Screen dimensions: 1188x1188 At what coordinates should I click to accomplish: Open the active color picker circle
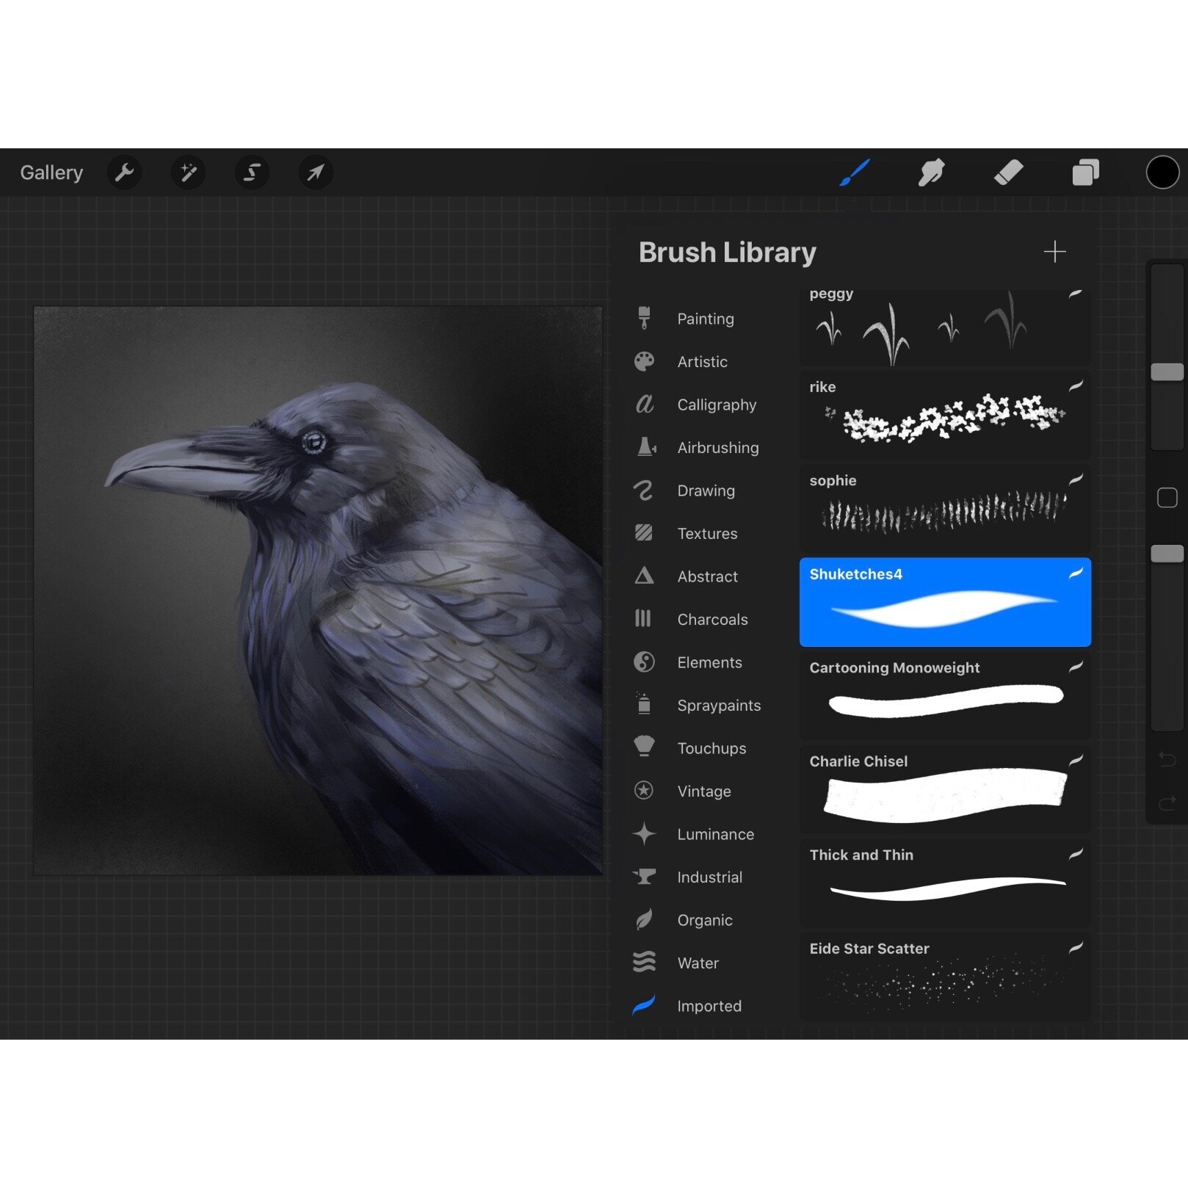click(1162, 173)
